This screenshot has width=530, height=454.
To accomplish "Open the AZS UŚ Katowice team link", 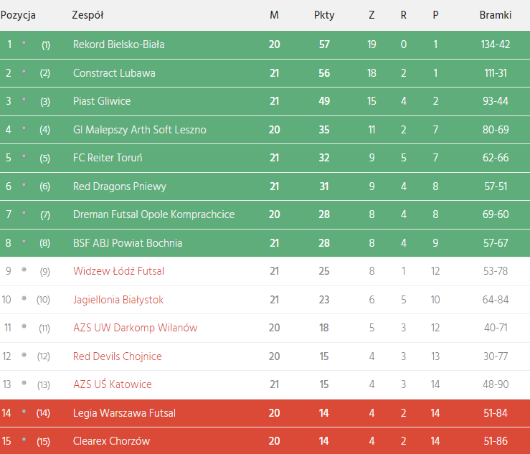I will tap(112, 384).
